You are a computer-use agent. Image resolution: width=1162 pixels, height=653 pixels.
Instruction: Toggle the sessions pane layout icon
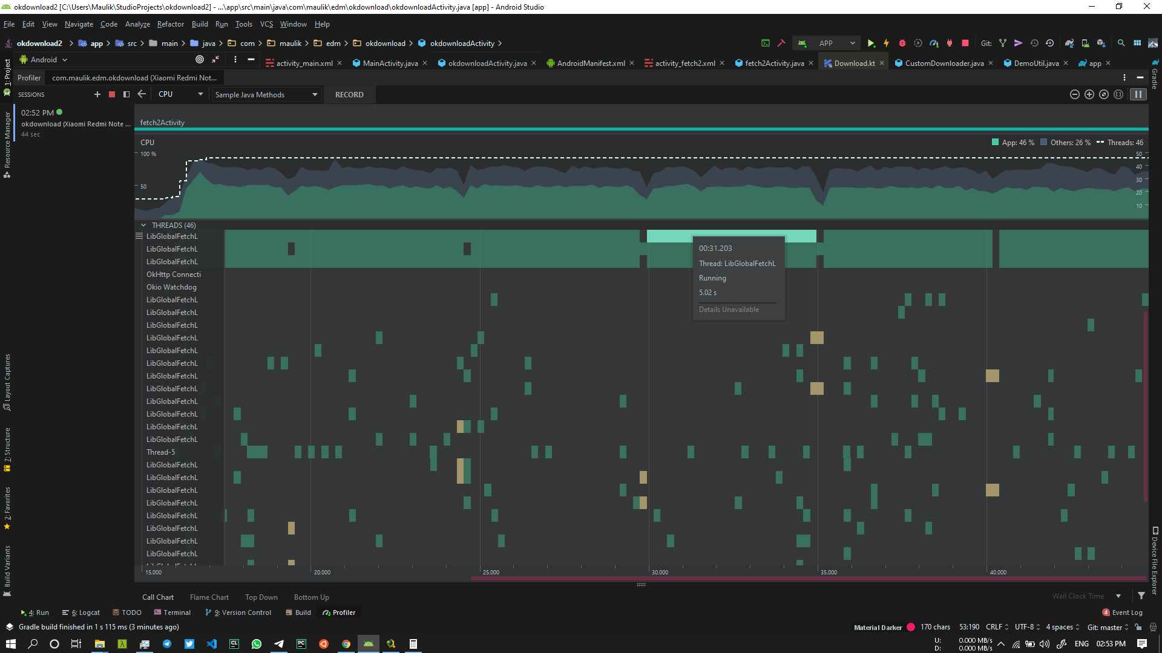(x=126, y=94)
